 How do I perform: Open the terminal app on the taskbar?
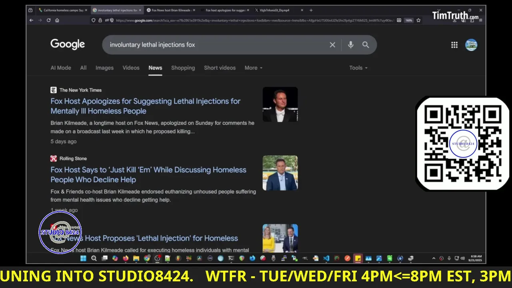(232, 258)
